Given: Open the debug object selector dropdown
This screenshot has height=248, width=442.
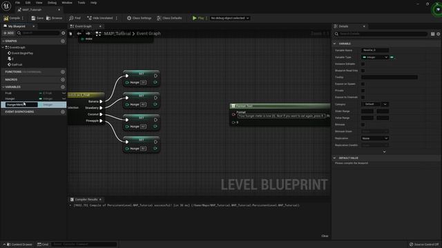Looking at the screenshot, I should (230, 18).
